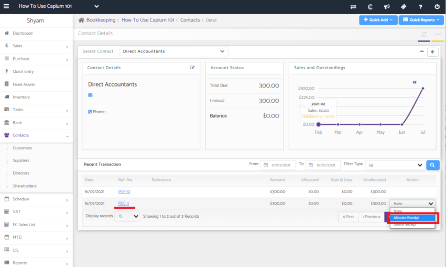Click the refresh icon in Contact Details header
Viewport: 446px width, 267px height.
click(x=424, y=34)
